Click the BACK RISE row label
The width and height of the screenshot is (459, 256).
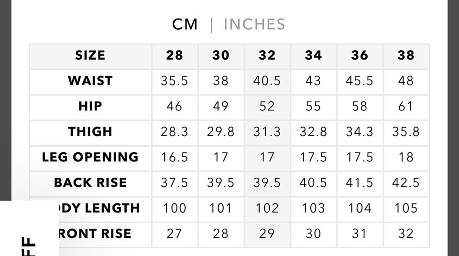pos(90,182)
